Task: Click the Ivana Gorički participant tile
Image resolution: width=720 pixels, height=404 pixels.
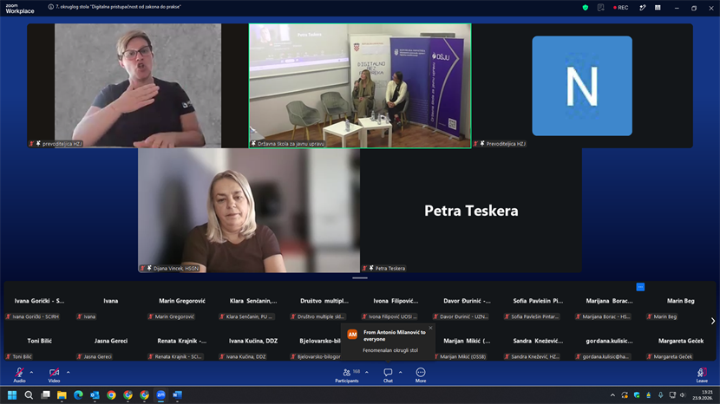Action: pyautogui.click(x=40, y=303)
